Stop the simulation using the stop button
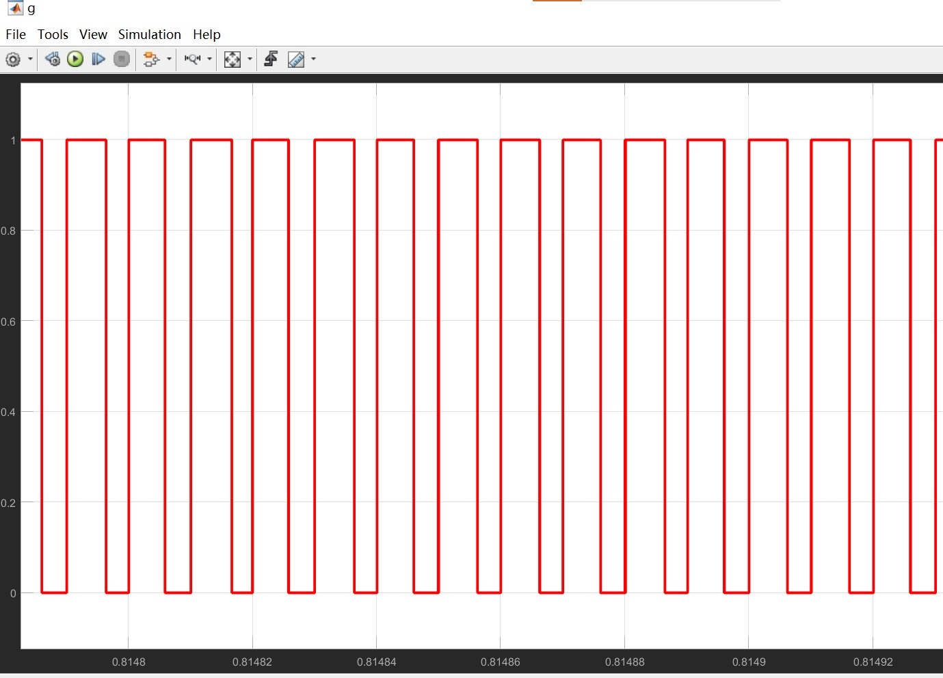This screenshot has height=678, width=943. click(x=122, y=60)
